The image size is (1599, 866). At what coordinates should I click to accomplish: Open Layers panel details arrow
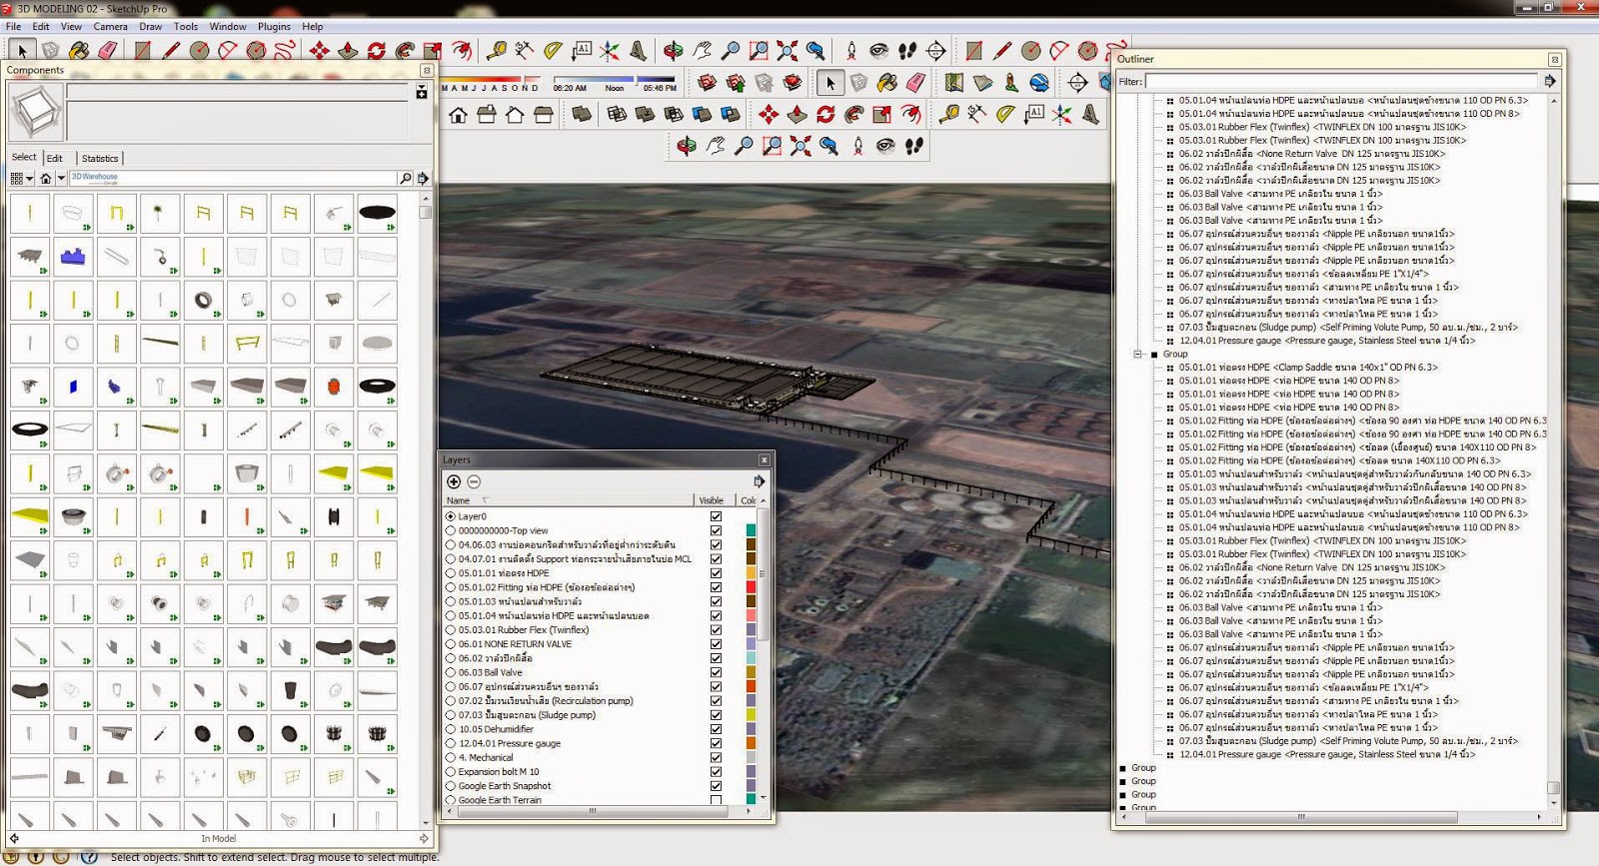point(759,481)
